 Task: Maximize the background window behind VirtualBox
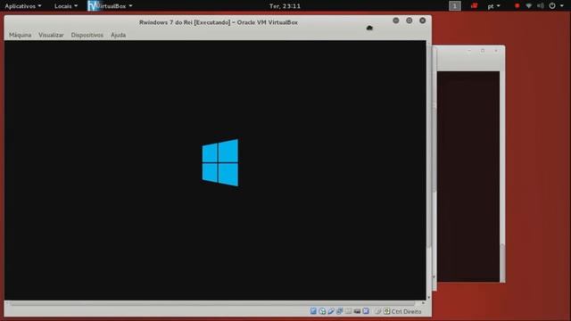(483, 51)
